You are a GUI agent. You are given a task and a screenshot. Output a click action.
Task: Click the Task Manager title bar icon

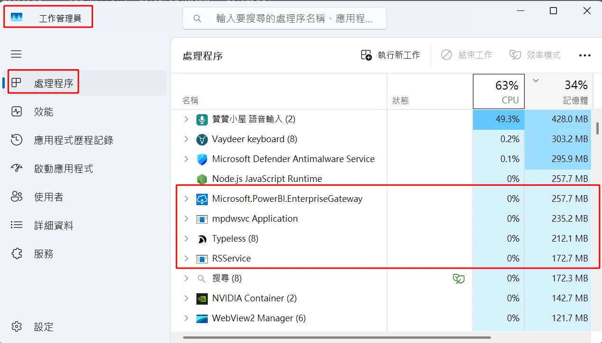17,18
